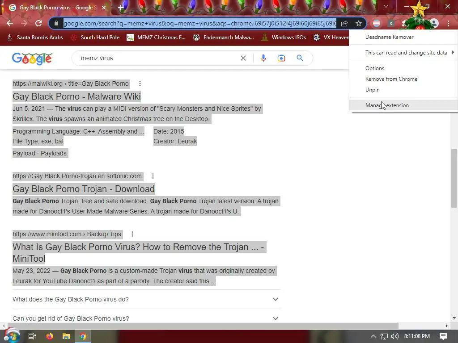
Task: Click the taskbar clock 8:11:08 PM
Action: coord(417,336)
